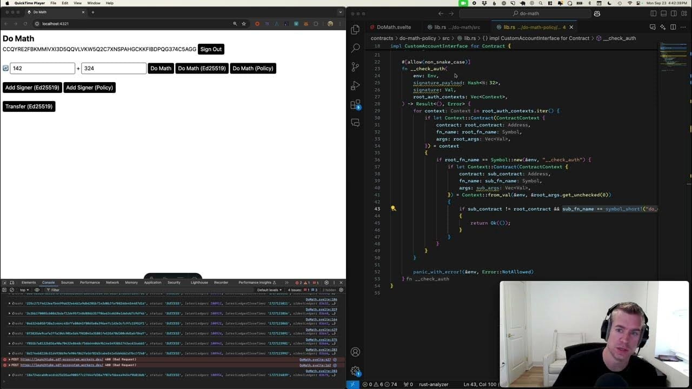This screenshot has width=692, height=389.
Task: Open DevTools settings gear
Action: click(x=326, y=283)
